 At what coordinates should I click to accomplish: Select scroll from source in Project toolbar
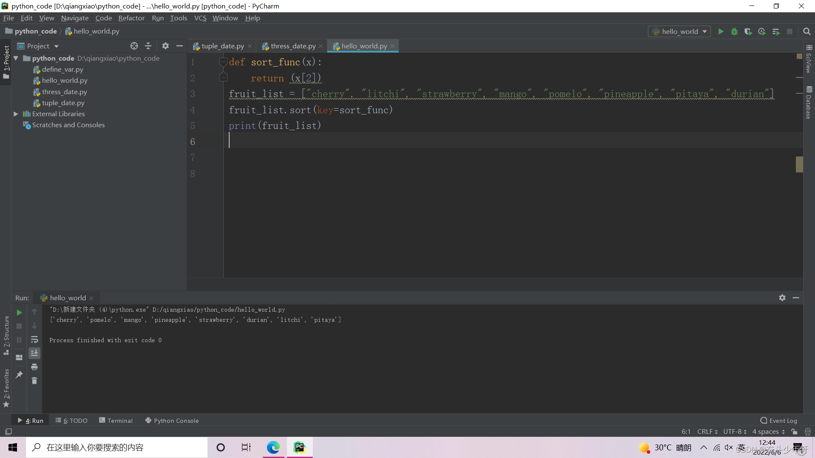(x=134, y=46)
